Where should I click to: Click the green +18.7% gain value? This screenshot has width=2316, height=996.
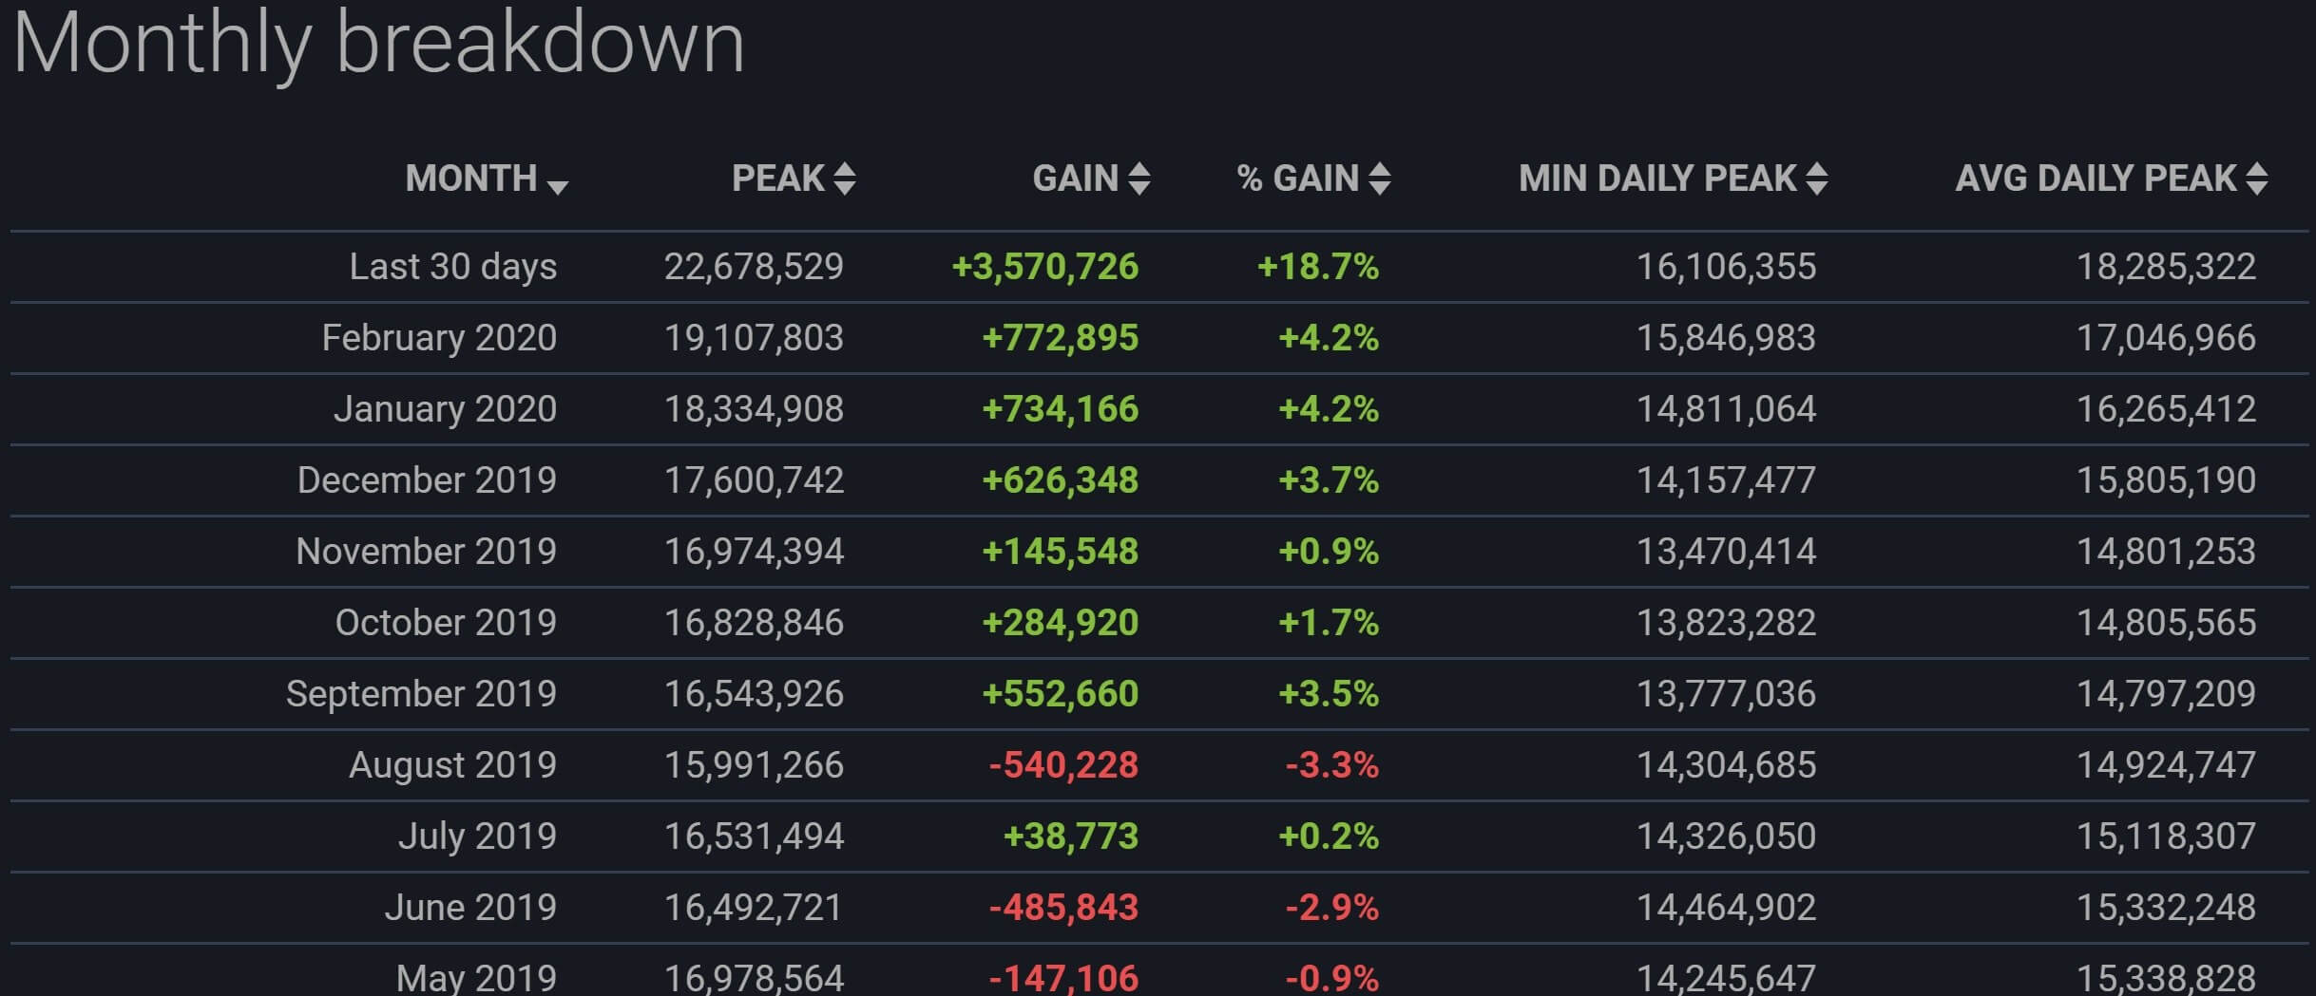coord(1317,267)
